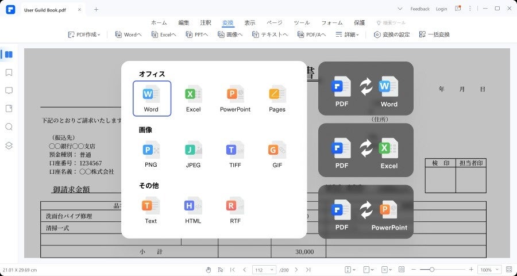This screenshot has width=517, height=276.
Task: Open the 詳細 dropdown in the conversion toolbar
Action: tap(348, 34)
